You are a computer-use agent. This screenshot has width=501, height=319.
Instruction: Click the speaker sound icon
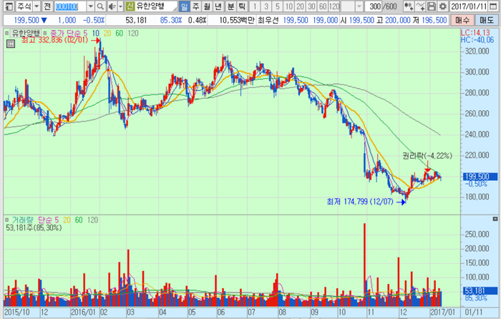111,6
